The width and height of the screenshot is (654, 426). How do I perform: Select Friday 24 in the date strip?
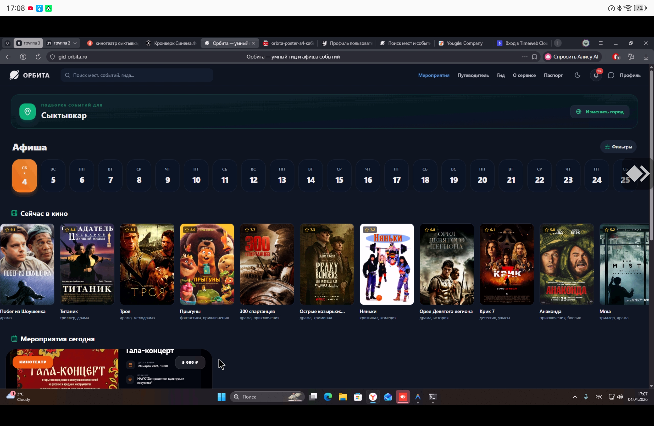pos(596,176)
